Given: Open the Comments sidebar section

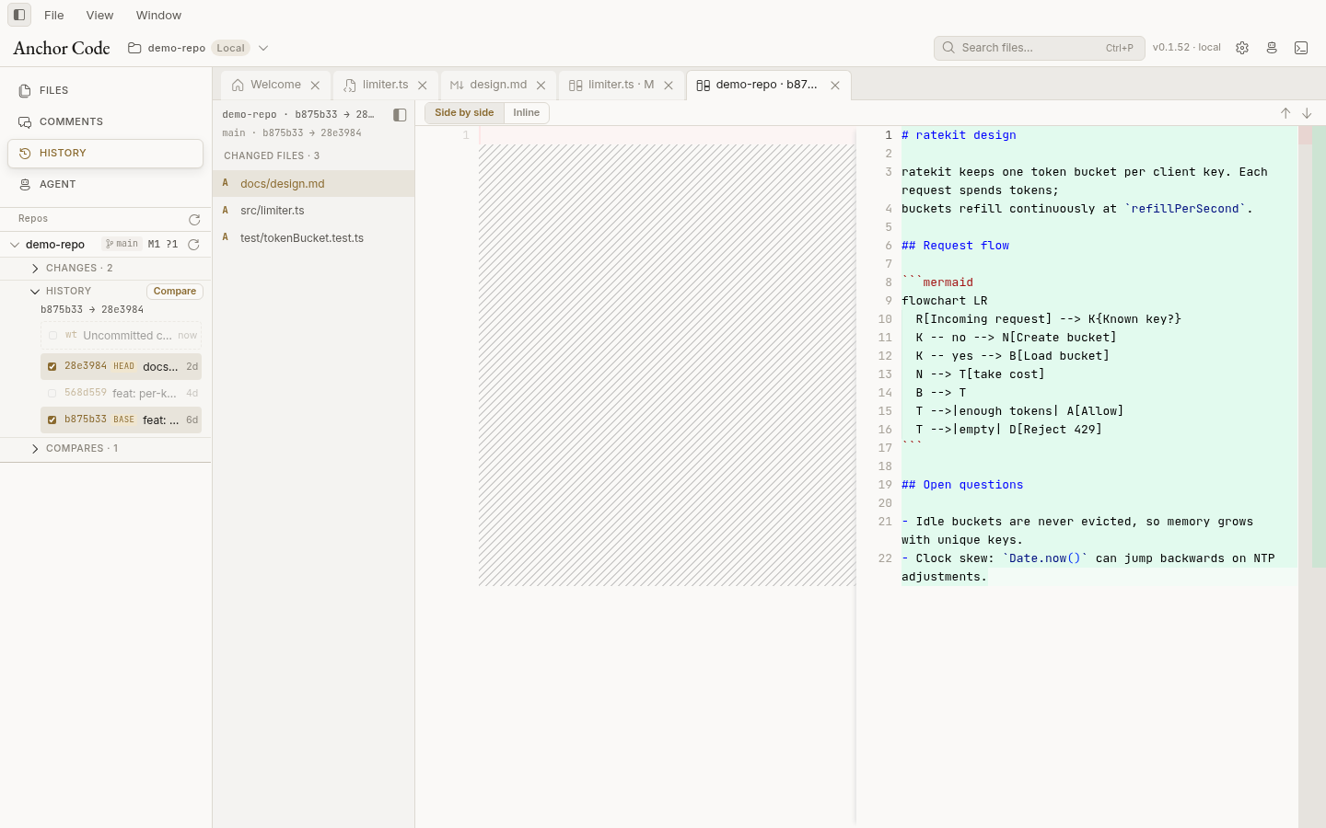Looking at the screenshot, I should click(x=105, y=121).
